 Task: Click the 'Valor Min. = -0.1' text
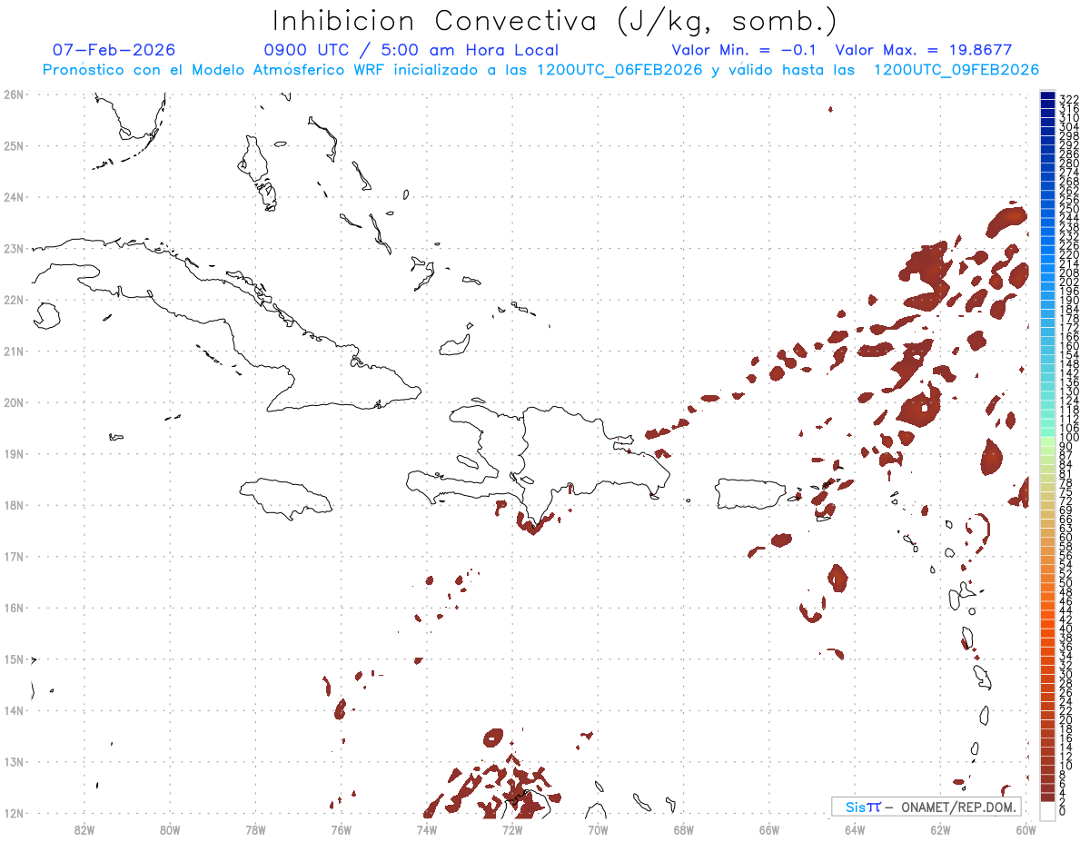coord(746,50)
